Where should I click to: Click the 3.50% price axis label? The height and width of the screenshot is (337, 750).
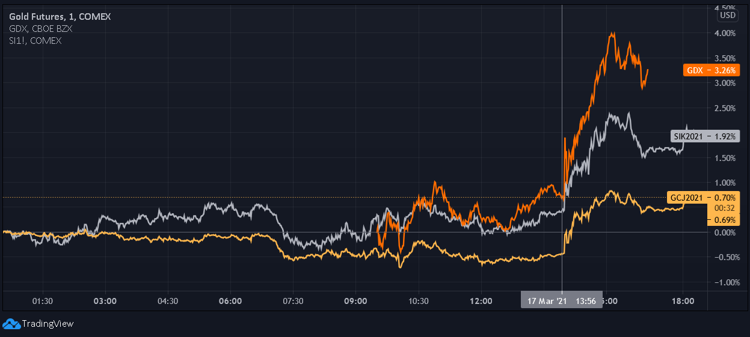(725, 58)
